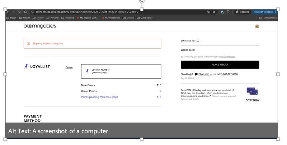Viewport: 287px width, 145px height.
Task: Open the site info icon beside the URL
Action: 32,12
